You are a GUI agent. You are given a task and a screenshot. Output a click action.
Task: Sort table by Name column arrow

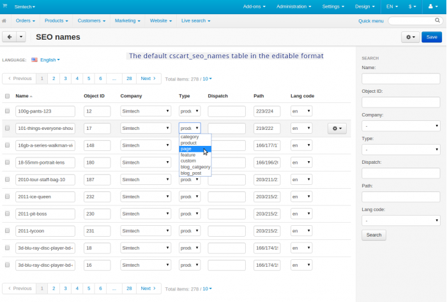click(x=31, y=96)
